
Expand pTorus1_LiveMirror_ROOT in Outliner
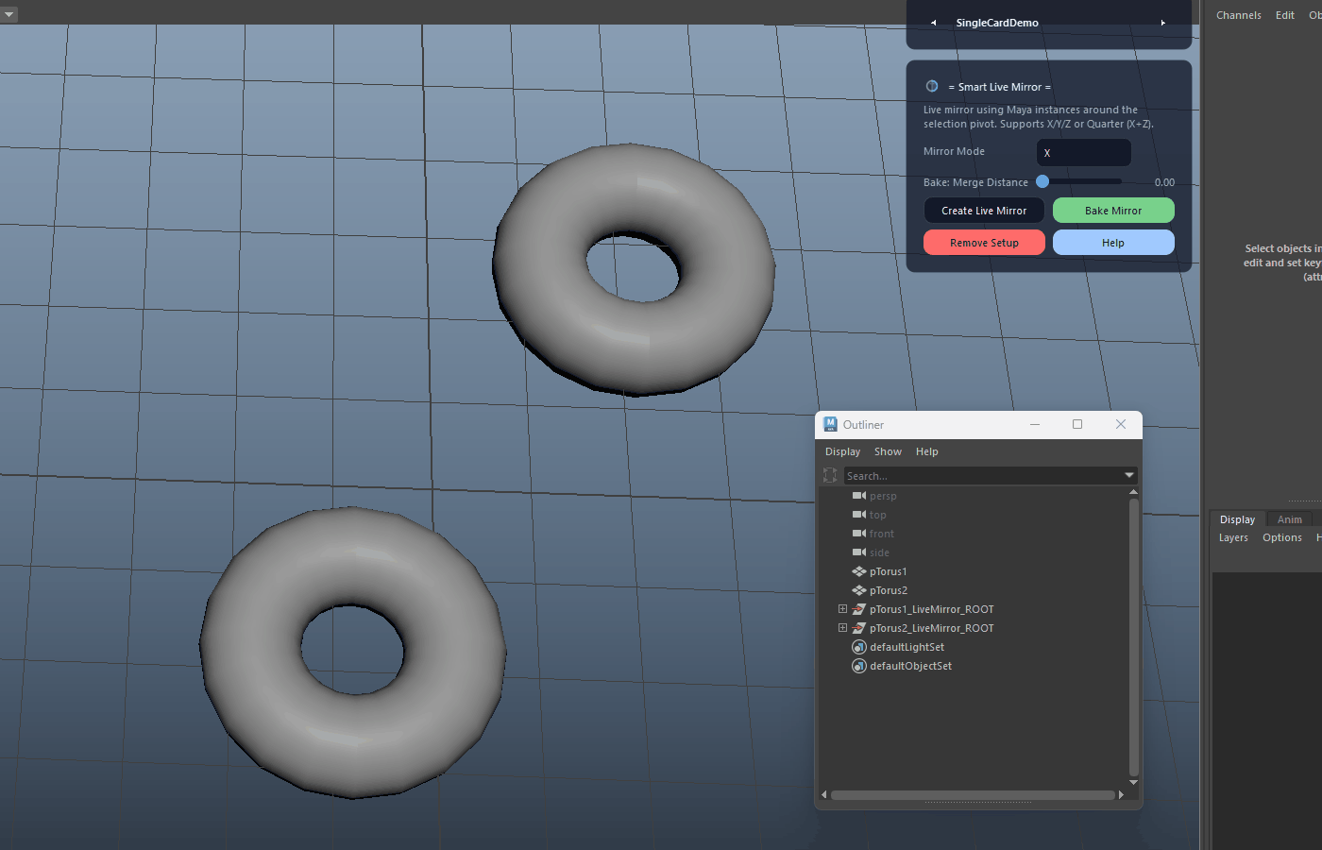point(842,609)
